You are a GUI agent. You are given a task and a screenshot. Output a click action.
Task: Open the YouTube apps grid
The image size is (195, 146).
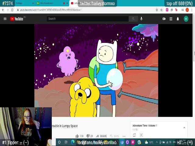coord(171,19)
